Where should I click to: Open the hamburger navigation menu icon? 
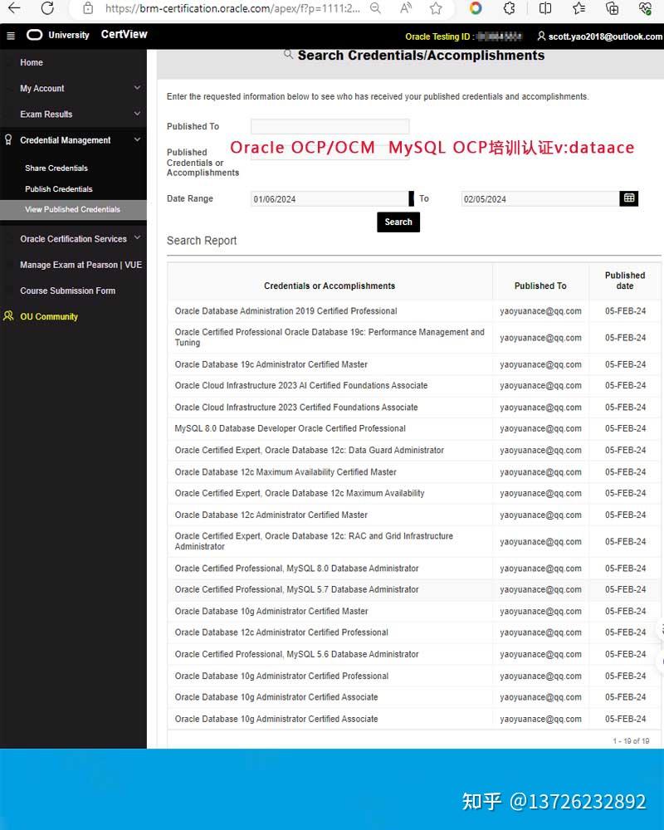click(x=11, y=36)
